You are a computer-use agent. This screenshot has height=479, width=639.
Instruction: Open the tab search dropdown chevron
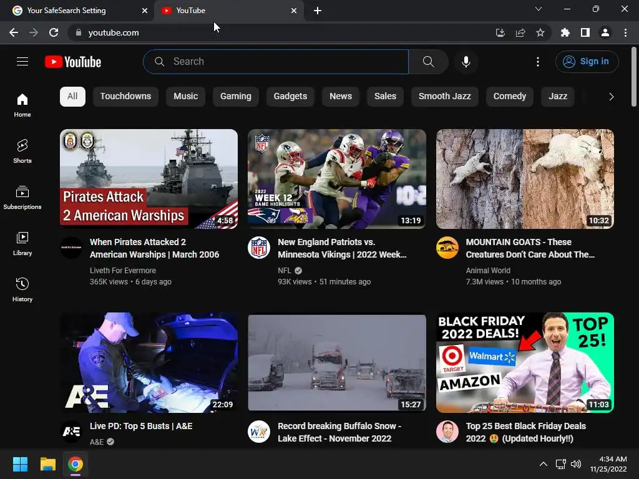[x=539, y=9]
